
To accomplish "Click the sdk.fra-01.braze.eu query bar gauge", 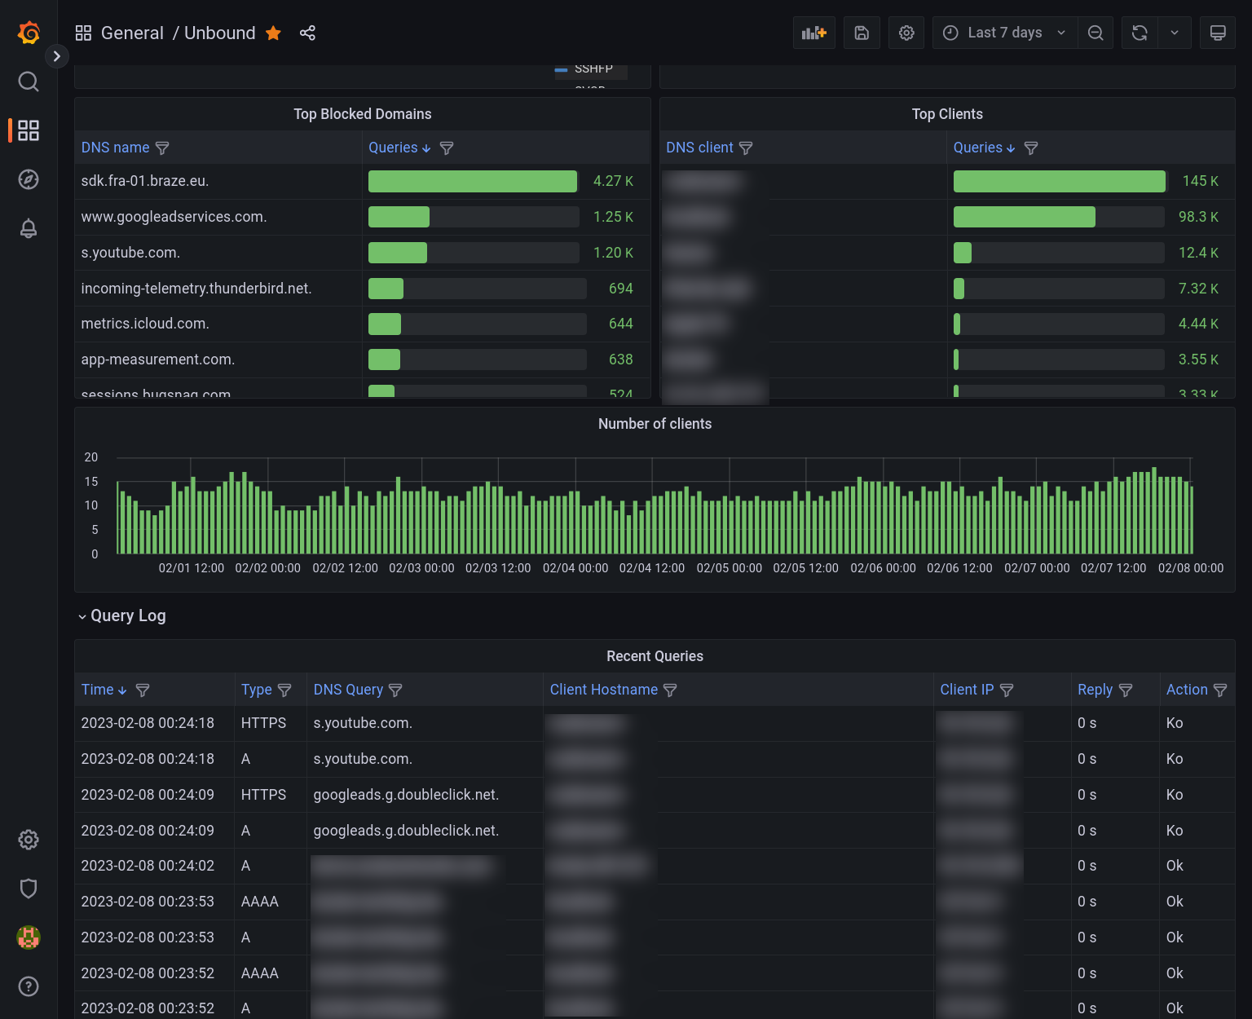I will [473, 181].
